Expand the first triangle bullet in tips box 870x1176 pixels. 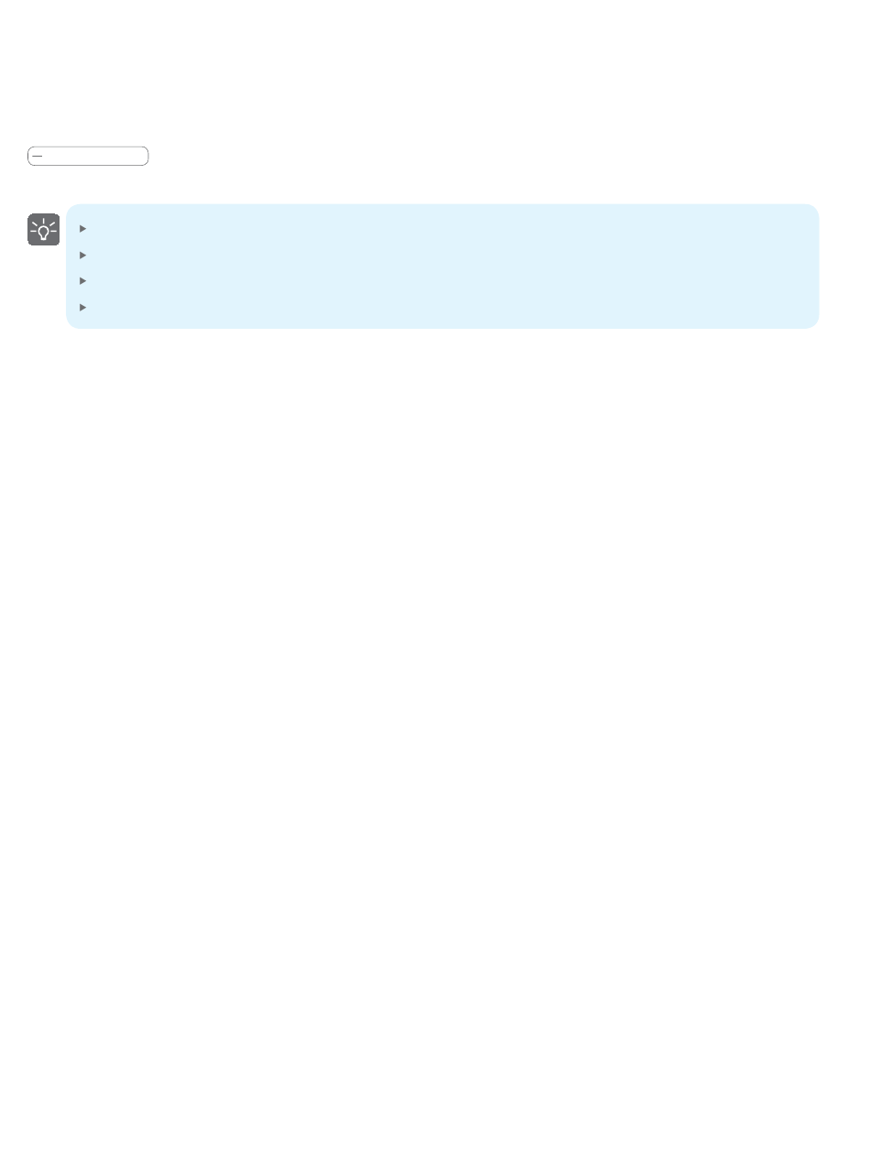pyautogui.click(x=82, y=228)
